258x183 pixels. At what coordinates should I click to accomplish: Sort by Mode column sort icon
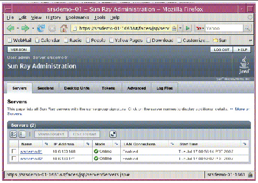pyautogui.click(x=117, y=144)
